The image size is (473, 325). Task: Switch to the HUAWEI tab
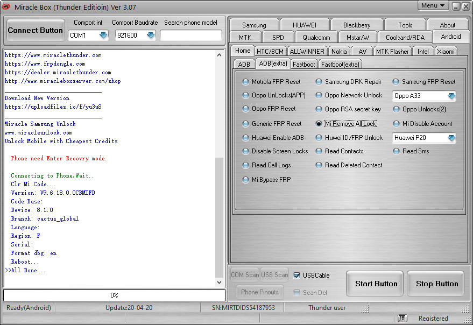click(305, 25)
